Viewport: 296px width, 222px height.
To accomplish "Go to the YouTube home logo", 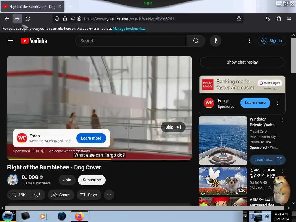I will [34, 41].
